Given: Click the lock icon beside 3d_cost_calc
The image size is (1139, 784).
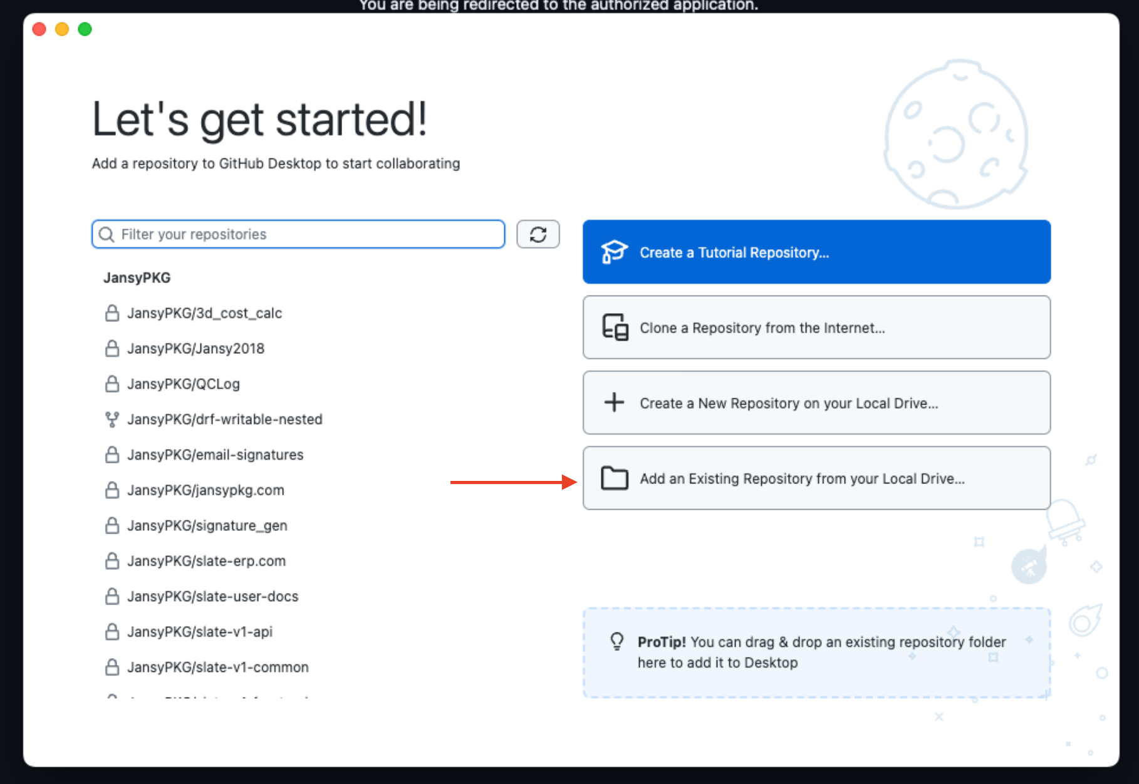Looking at the screenshot, I should 112,313.
